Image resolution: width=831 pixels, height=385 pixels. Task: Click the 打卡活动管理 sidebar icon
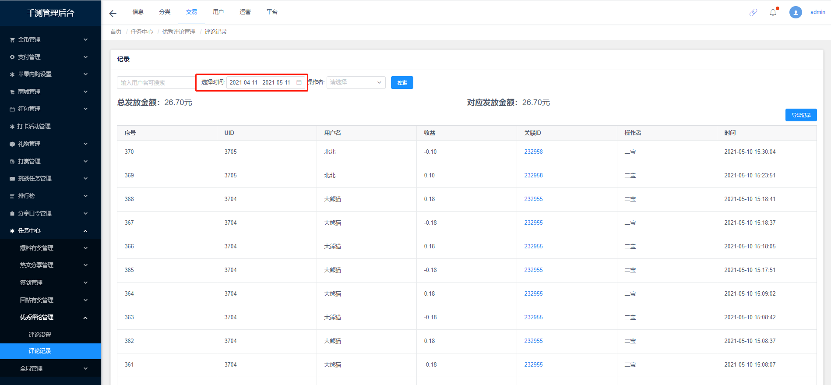point(12,127)
